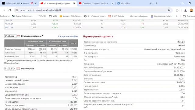The image size is (195, 110).
Task: Open the browser profile avatar
Action: pos(191,10)
